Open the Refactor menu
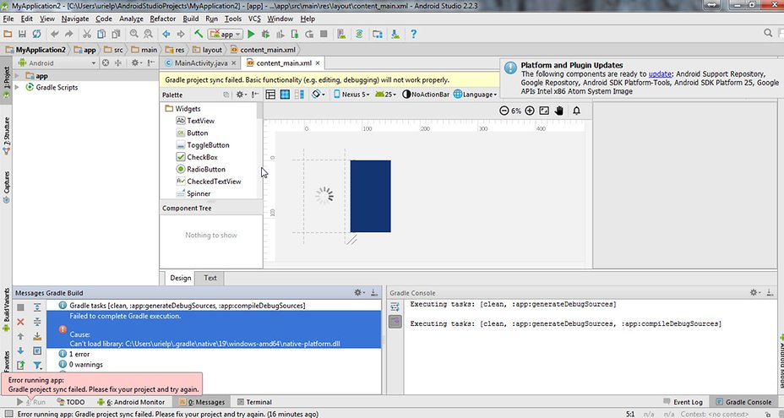The image size is (784, 418). click(x=163, y=19)
